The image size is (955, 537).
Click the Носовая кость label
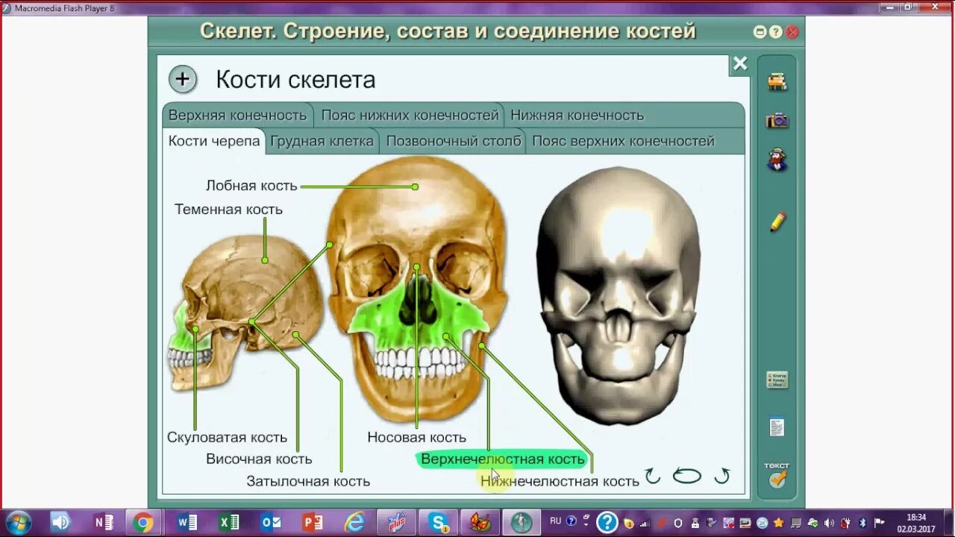(x=416, y=438)
